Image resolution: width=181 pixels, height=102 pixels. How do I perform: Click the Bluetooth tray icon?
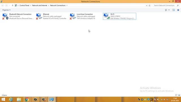142,99
